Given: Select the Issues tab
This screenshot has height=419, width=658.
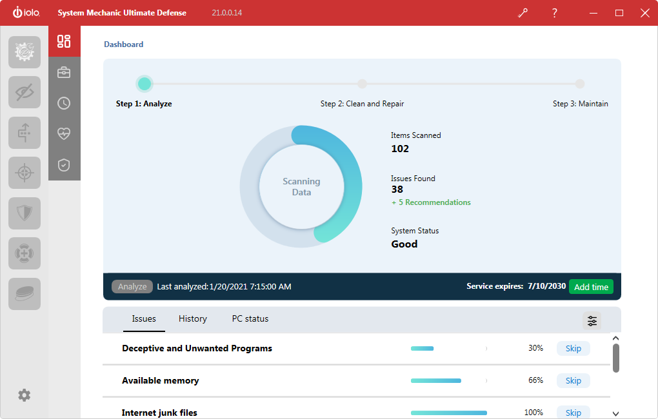Looking at the screenshot, I should [144, 318].
